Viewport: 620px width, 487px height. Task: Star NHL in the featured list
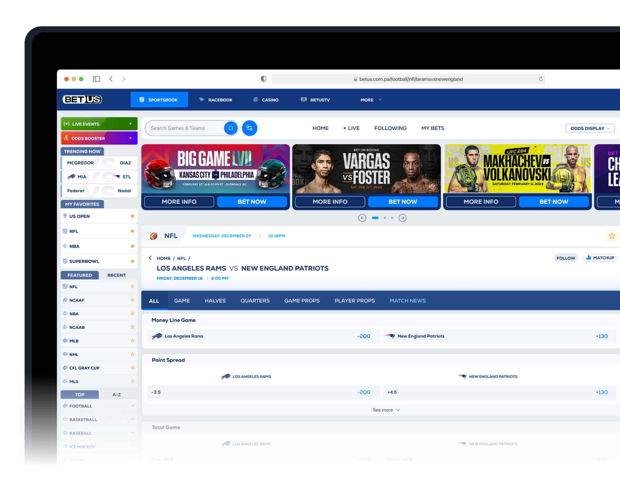132,354
